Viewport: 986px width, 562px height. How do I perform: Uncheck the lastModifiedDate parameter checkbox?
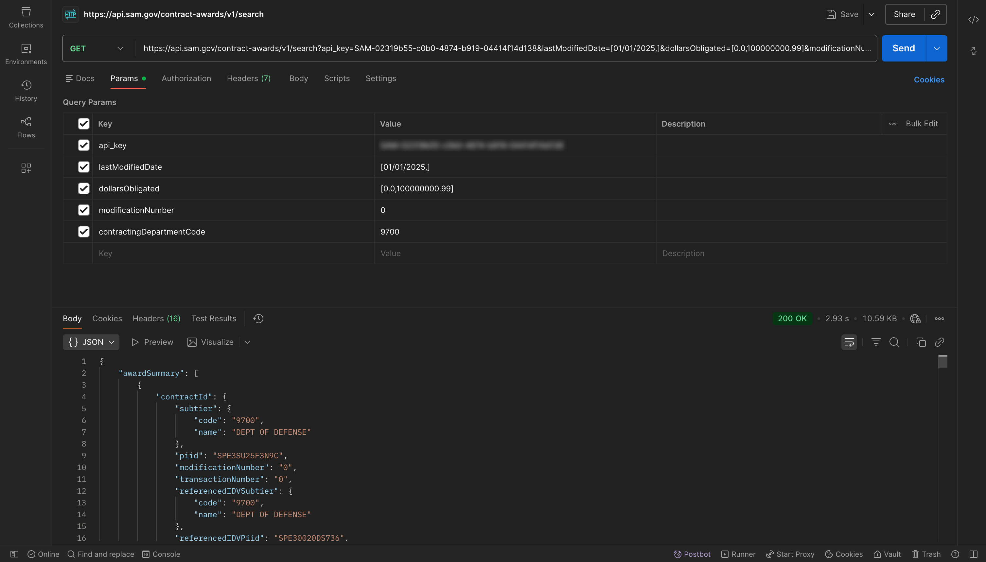(83, 167)
